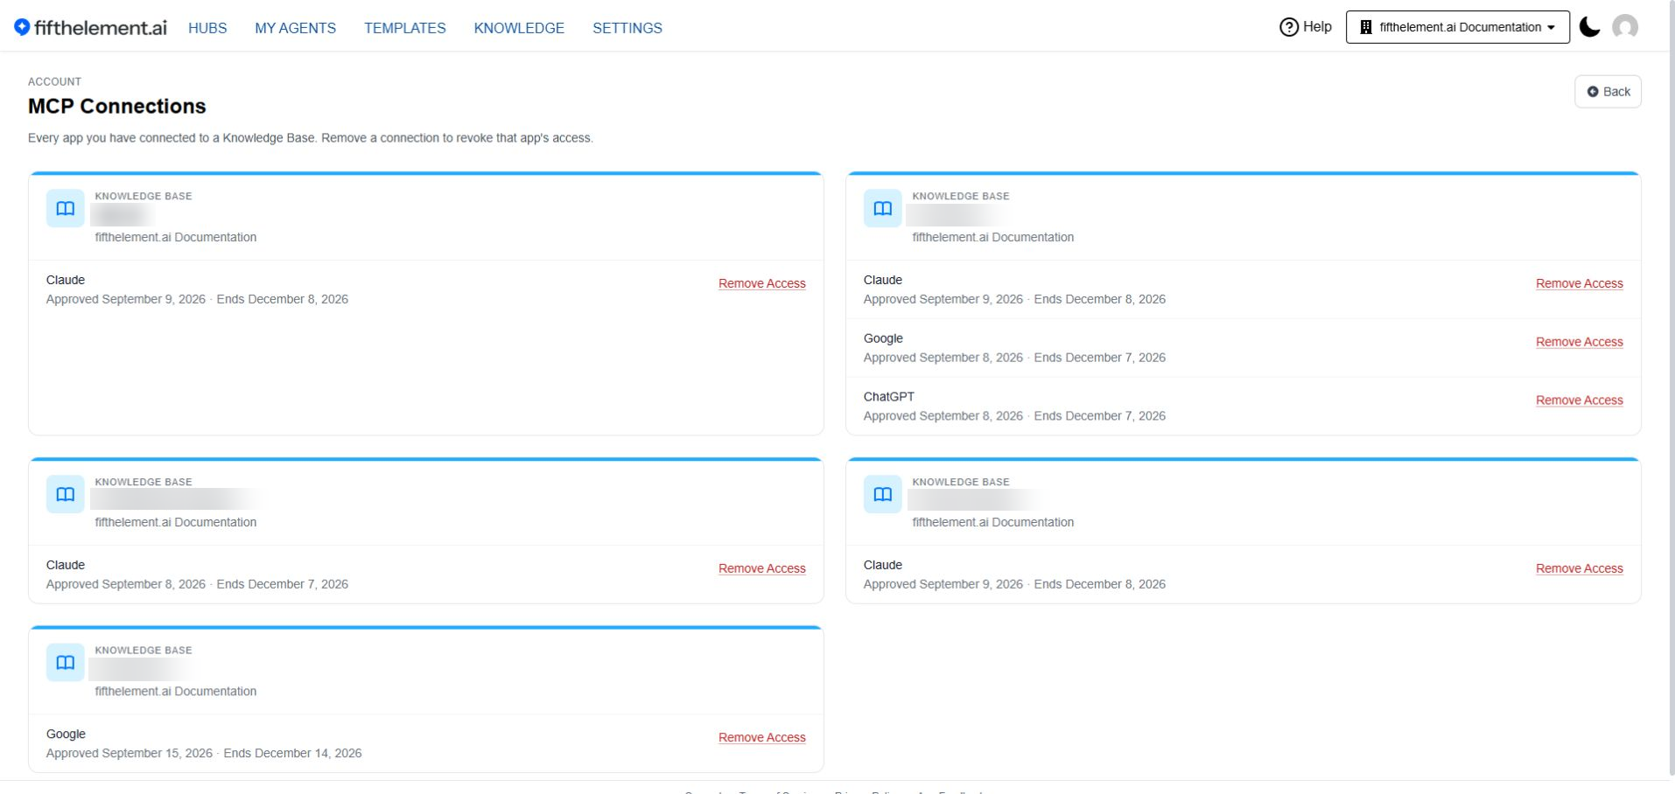1675x794 pixels.
Task: Open the user avatar menu
Action: coord(1625,27)
